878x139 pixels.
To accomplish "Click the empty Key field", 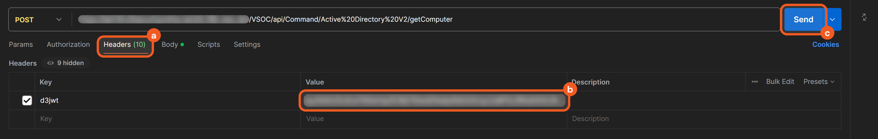I will (167, 119).
